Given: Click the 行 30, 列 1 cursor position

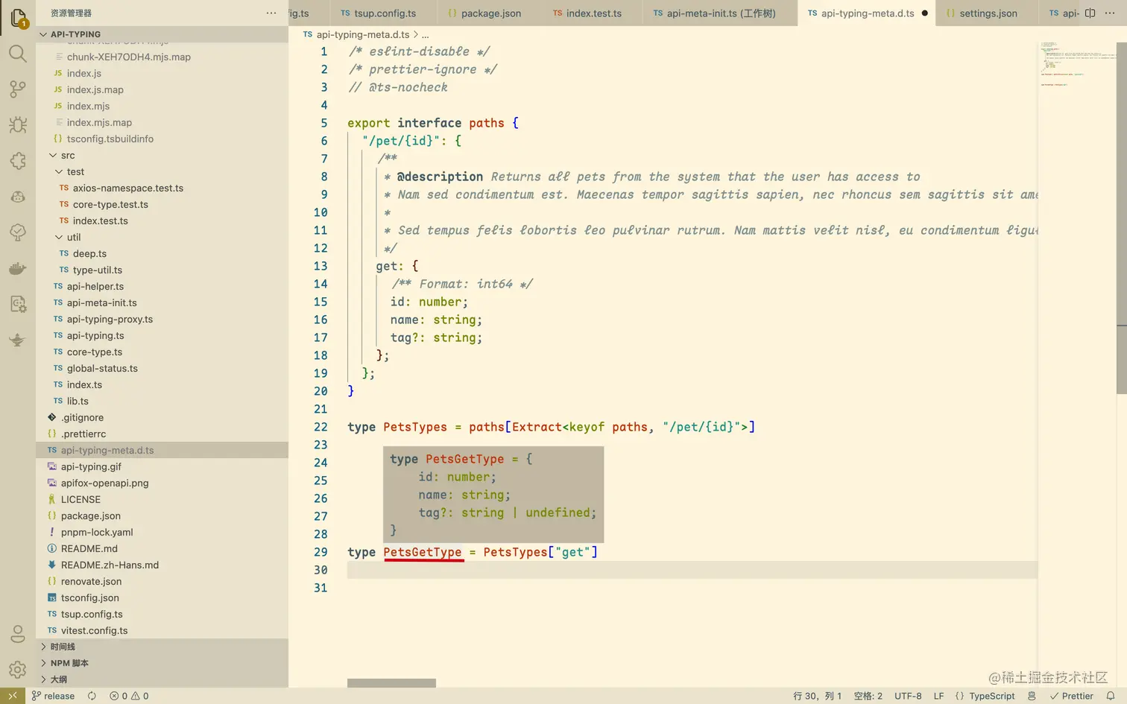Looking at the screenshot, I should point(817,696).
